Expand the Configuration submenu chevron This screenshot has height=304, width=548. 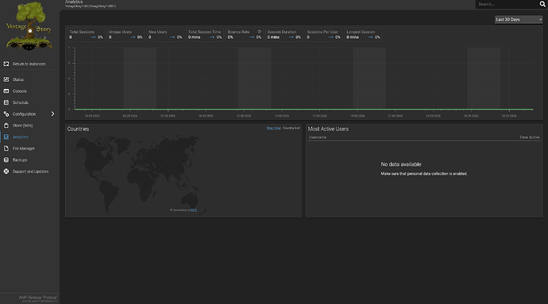click(x=52, y=114)
